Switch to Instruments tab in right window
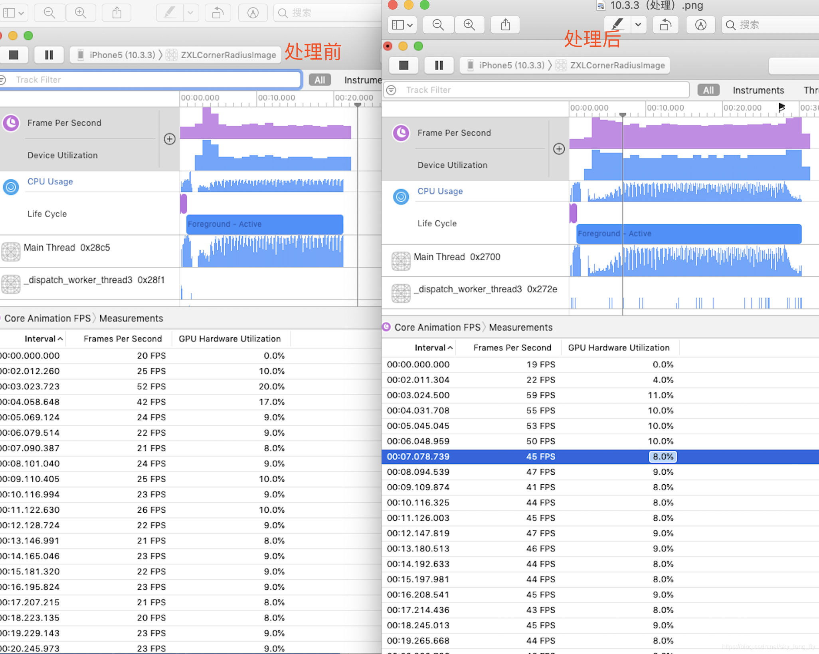 tap(758, 90)
